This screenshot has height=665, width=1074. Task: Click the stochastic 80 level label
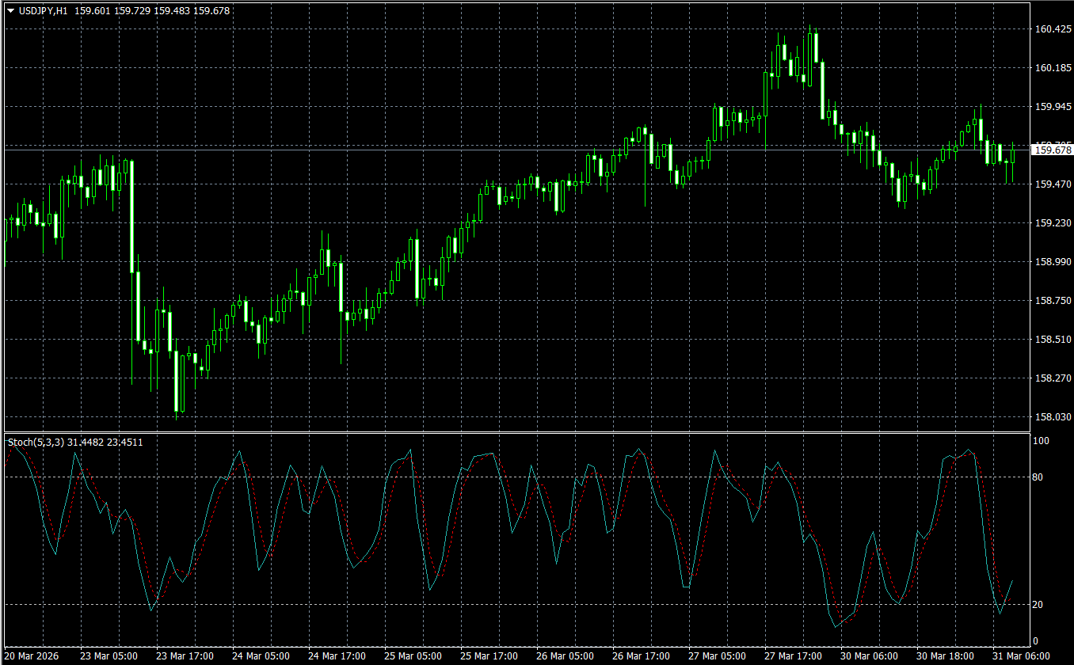(x=1041, y=477)
